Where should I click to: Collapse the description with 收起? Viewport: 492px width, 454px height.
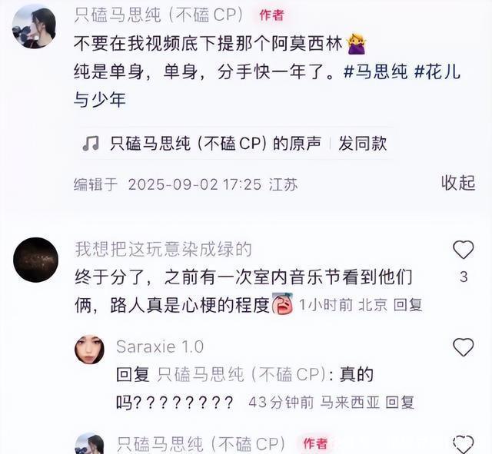[x=458, y=183]
